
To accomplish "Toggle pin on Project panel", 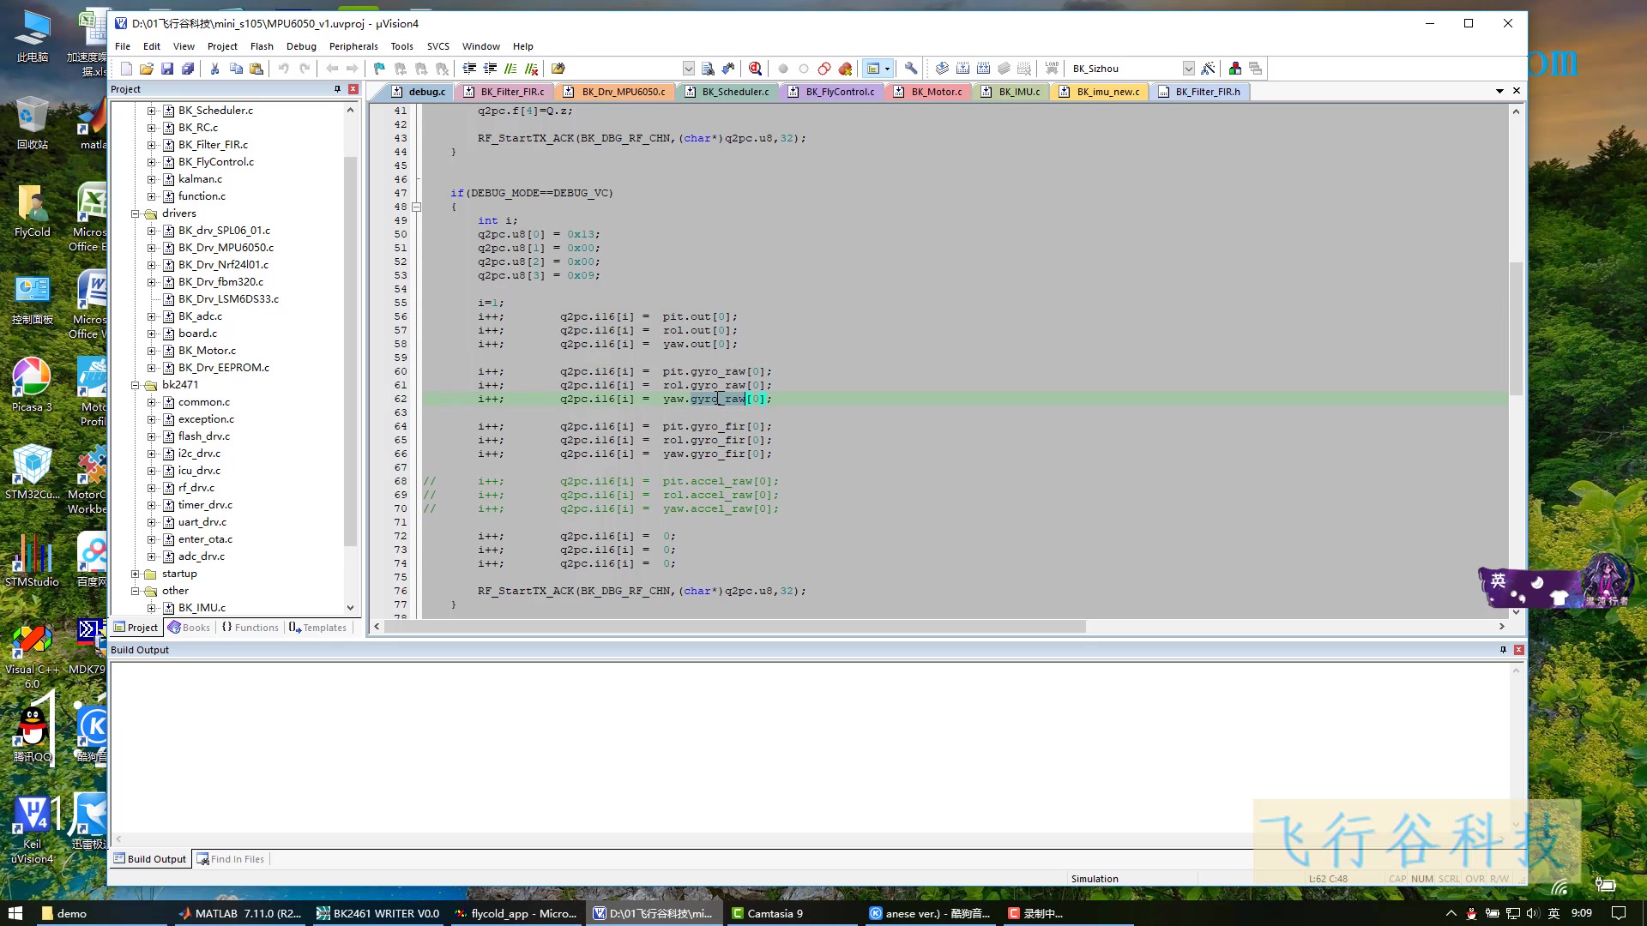I will (337, 89).
